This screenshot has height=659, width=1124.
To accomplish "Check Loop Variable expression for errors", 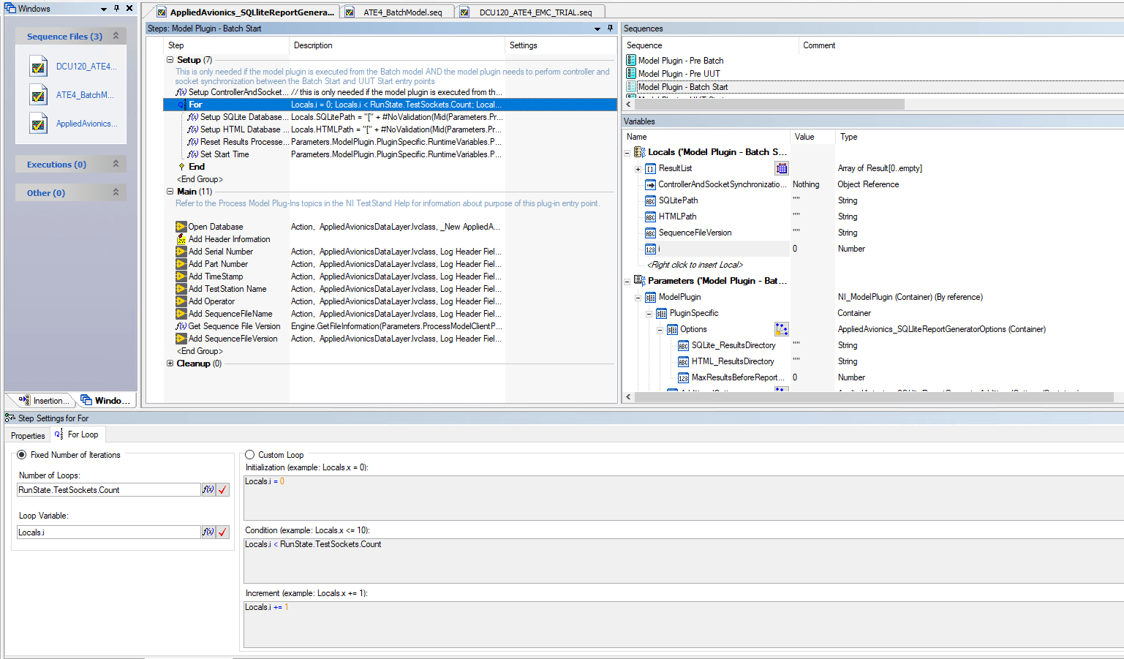I will [x=223, y=532].
